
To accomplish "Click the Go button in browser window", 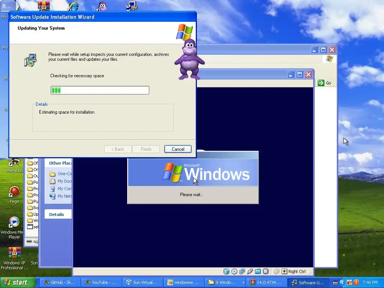I will (324, 83).
